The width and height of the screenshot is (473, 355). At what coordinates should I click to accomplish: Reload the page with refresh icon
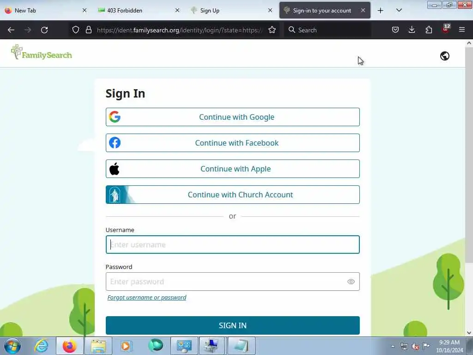click(44, 30)
